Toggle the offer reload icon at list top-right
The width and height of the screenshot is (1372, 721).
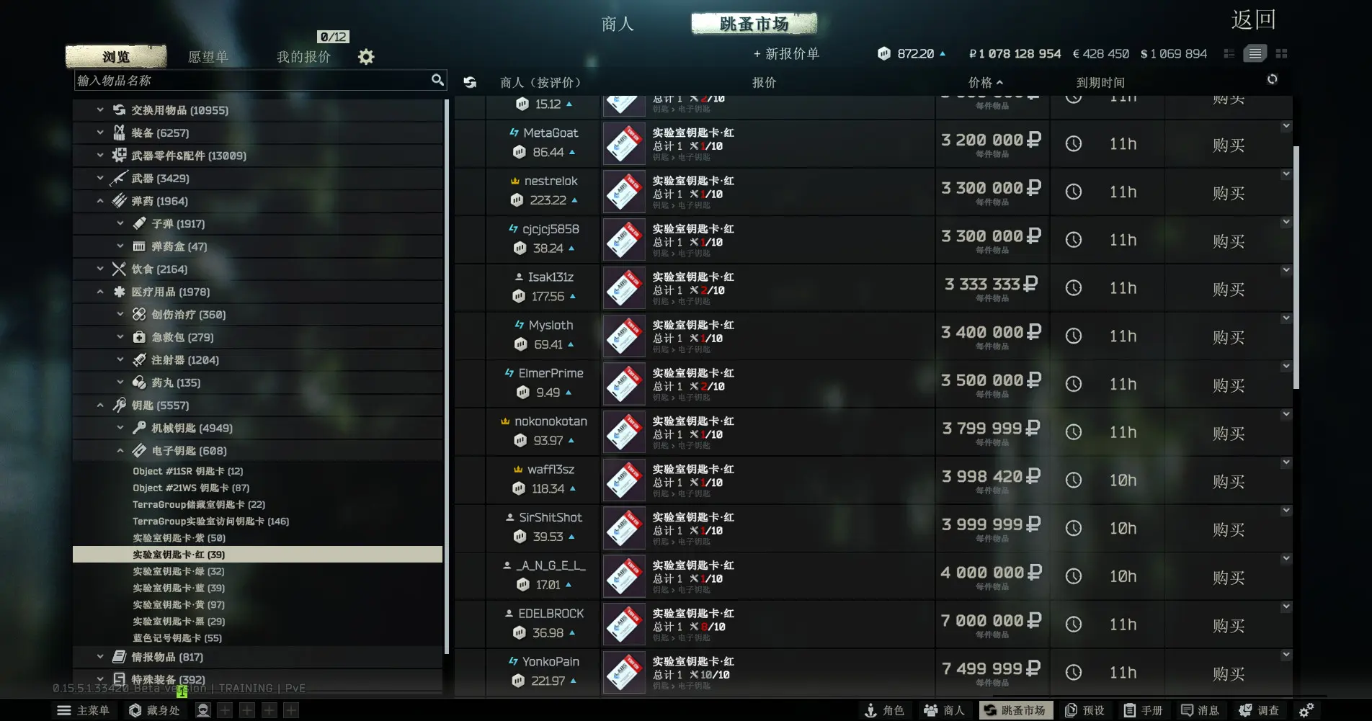click(1272, 79)
